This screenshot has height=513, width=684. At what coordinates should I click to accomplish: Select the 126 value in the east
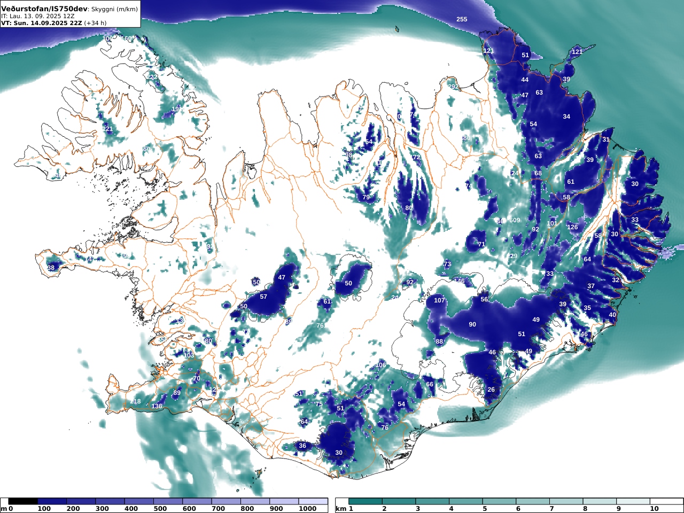(x=572, y=227)
